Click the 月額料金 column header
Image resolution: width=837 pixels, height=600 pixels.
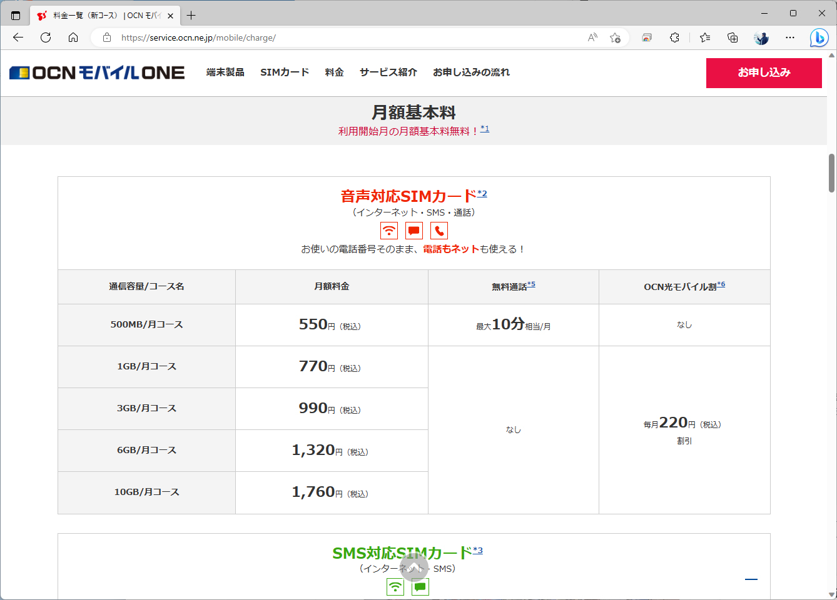[332, 287]
